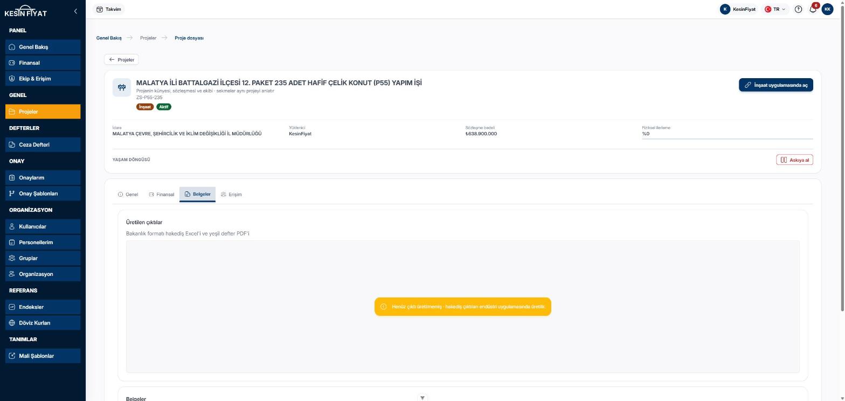Select the Belgeler tab
The width and height of the screenshot is (845, 401).
click(x=197, y=194)
